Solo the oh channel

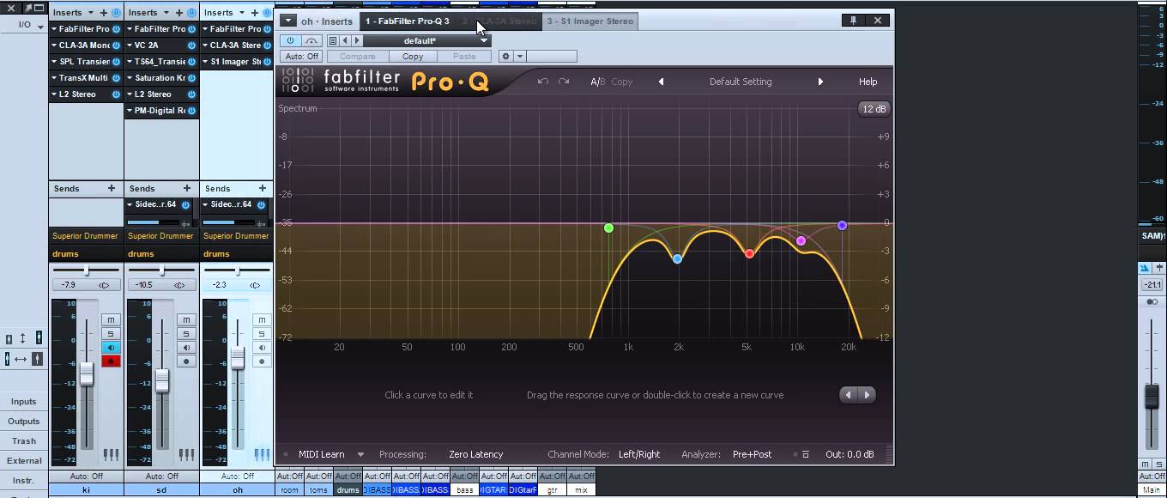pyautogui.click(x=262, y=333)
